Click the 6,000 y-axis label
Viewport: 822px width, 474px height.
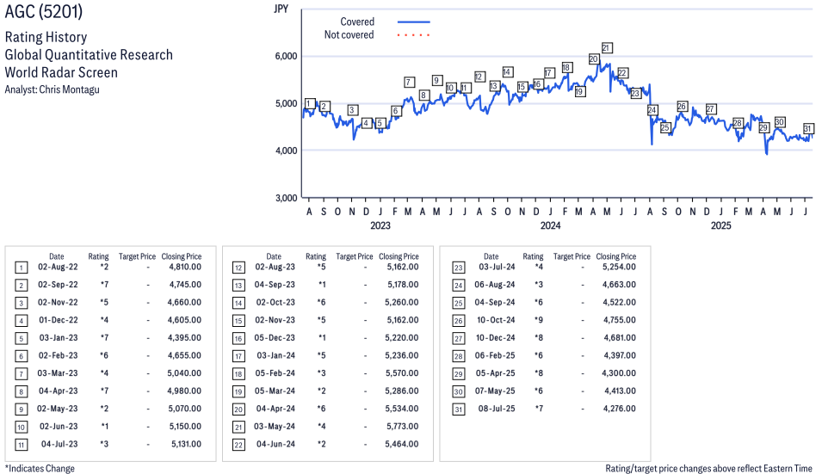pyautogui.click(x=286, y=57)
